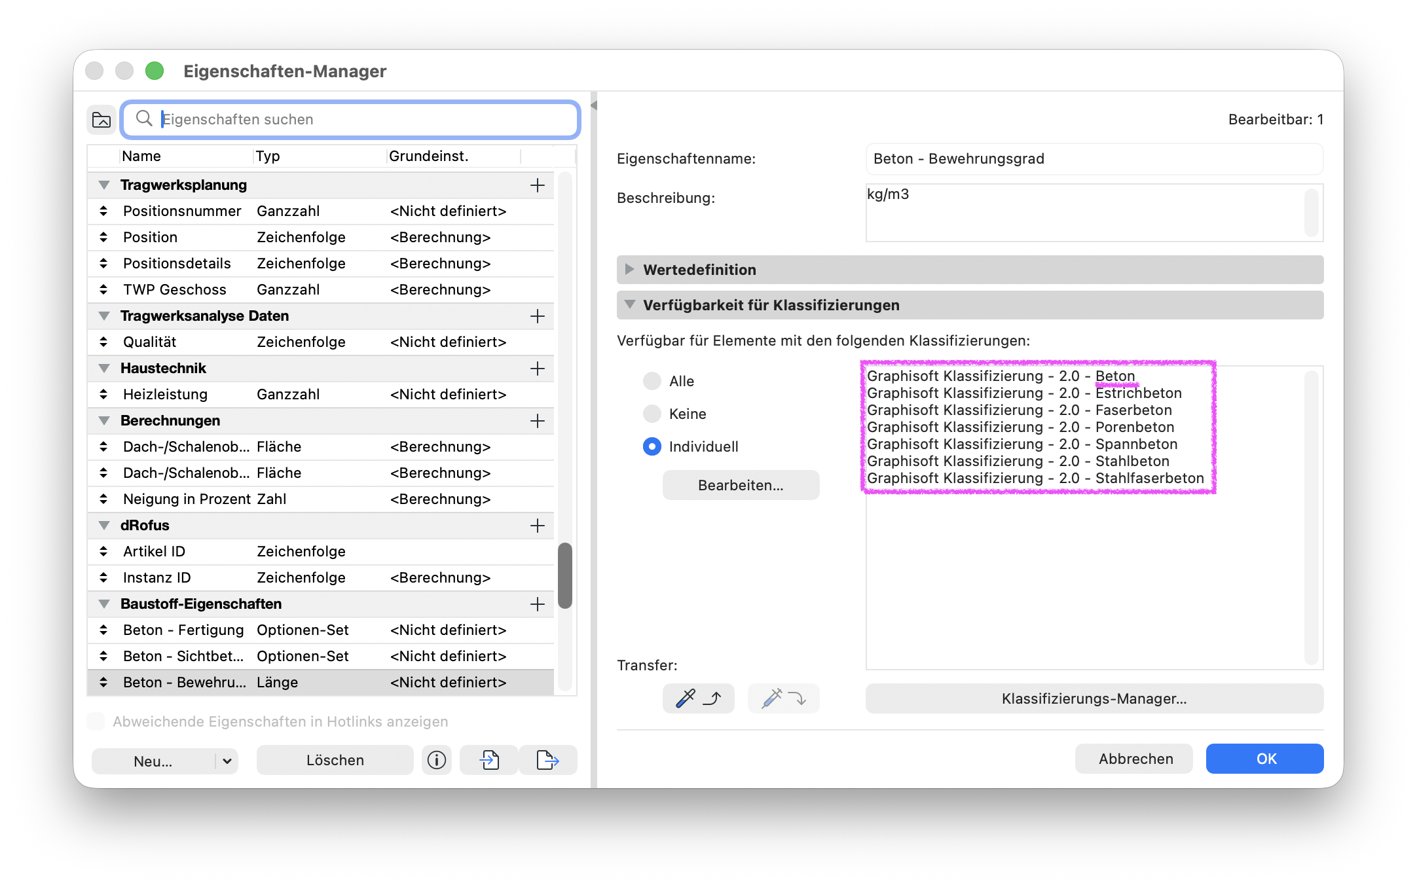The height and width of the screenshot is (885, 1417).
Task: Select the Keine radio option
Action: click(652, 414)
